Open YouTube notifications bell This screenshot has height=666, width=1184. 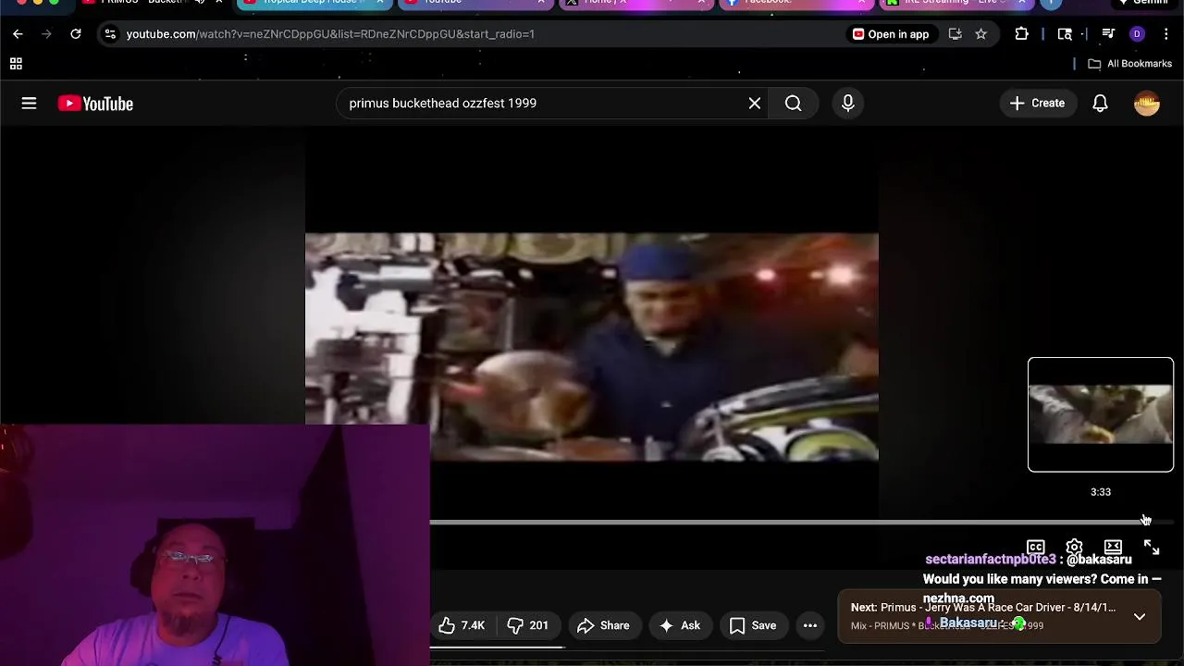(x=1100, y=104)
